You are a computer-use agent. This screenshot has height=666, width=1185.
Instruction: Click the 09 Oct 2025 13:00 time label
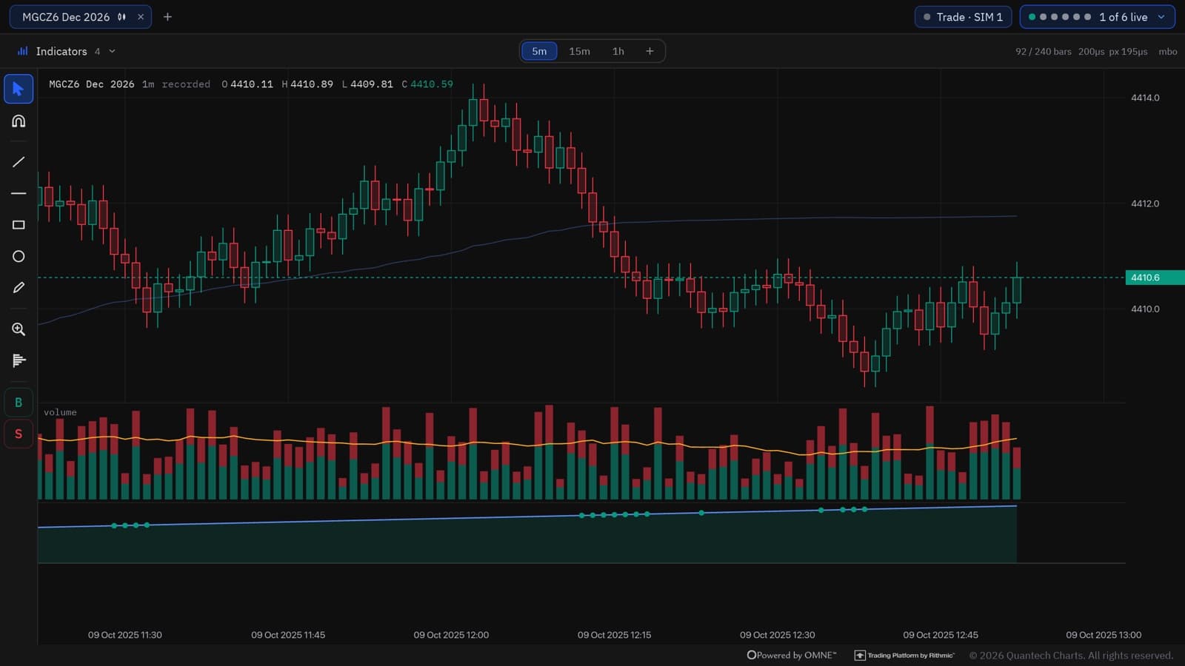(1104, 635)
